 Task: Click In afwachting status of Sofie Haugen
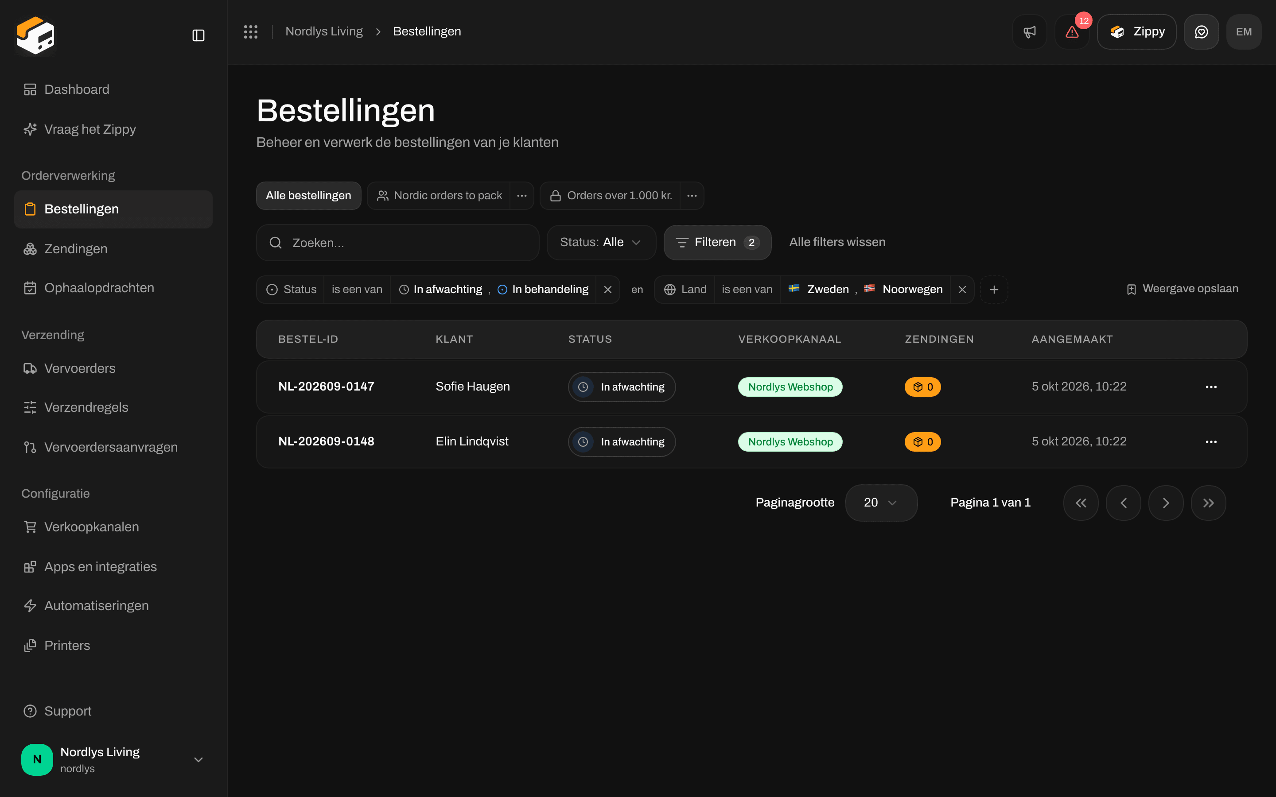(622, 387)
